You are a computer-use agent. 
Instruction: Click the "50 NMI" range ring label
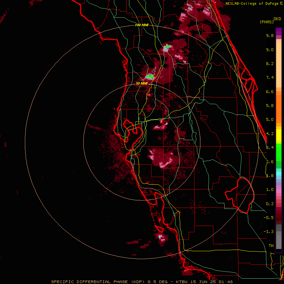tap(142, 83)
